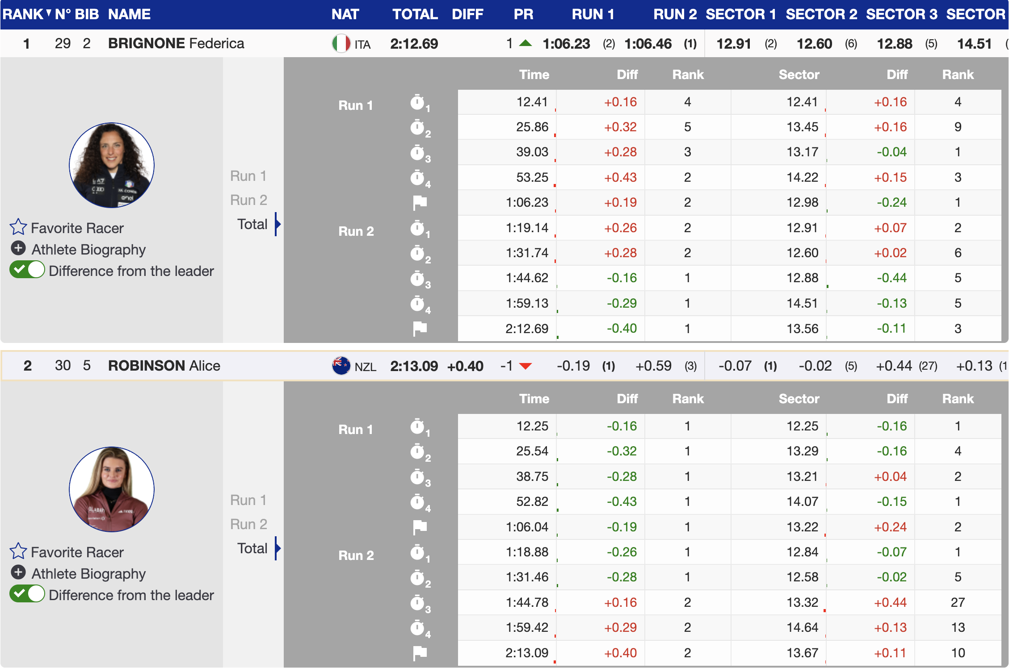Click Brignone's Athlete Biography plus icon
This screenshot has width=1009, height=668.
pyautogui.click(x=18, y=248)
